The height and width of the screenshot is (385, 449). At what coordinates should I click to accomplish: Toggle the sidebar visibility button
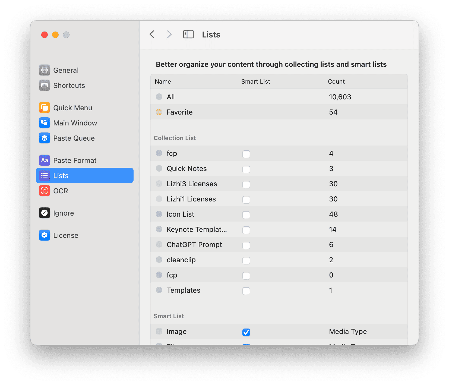[x=188, y=34]
